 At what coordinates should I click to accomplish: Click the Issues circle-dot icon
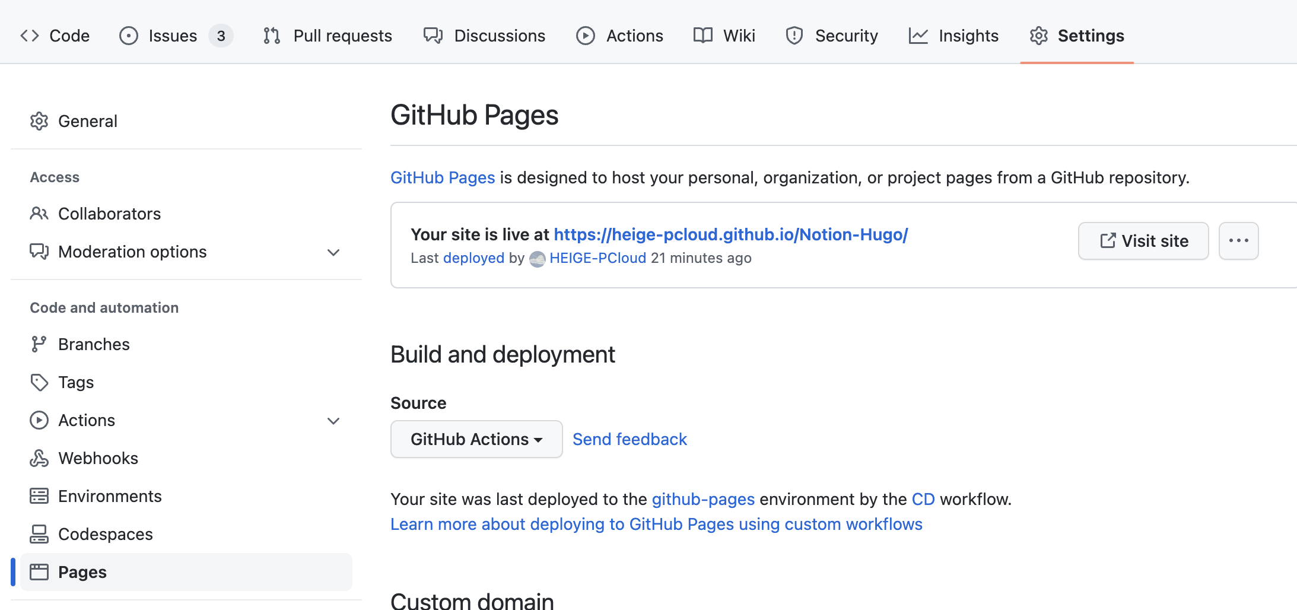[129, 36]
